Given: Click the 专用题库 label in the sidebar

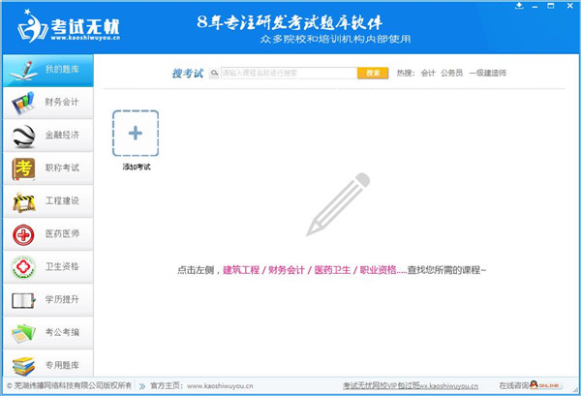Looking at the screenshot, I should 62,365.
